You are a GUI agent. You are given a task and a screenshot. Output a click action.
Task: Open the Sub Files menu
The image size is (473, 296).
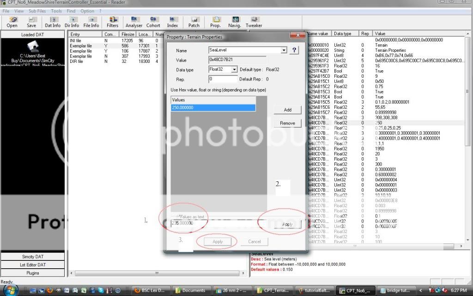(x=37, y=11)
